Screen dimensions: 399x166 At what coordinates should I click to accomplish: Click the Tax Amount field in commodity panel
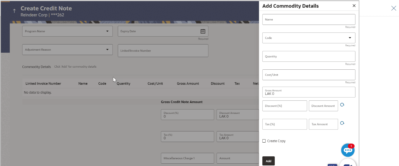click(x=323, y=124)
